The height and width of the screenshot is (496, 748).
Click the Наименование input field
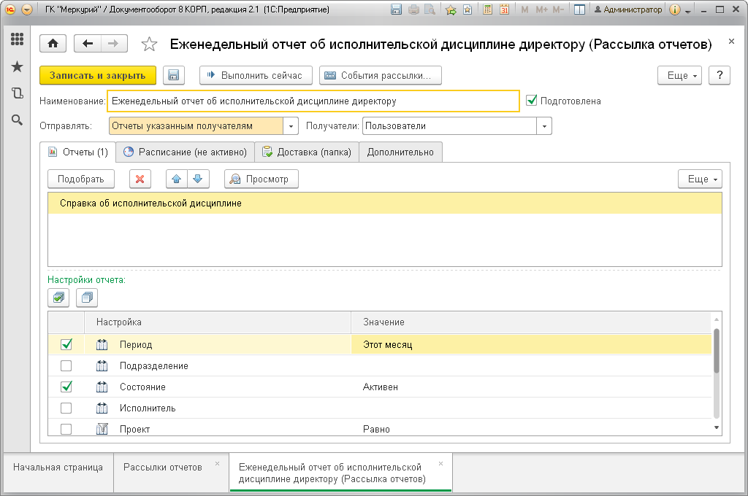pos(313,101)
